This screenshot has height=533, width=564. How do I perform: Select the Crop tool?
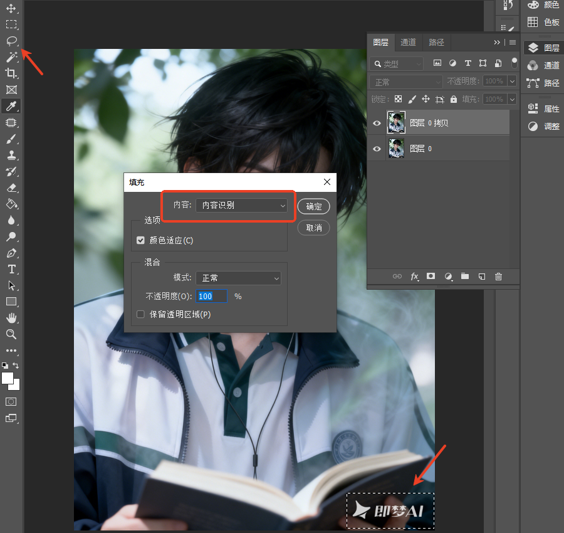coord(11,73)
